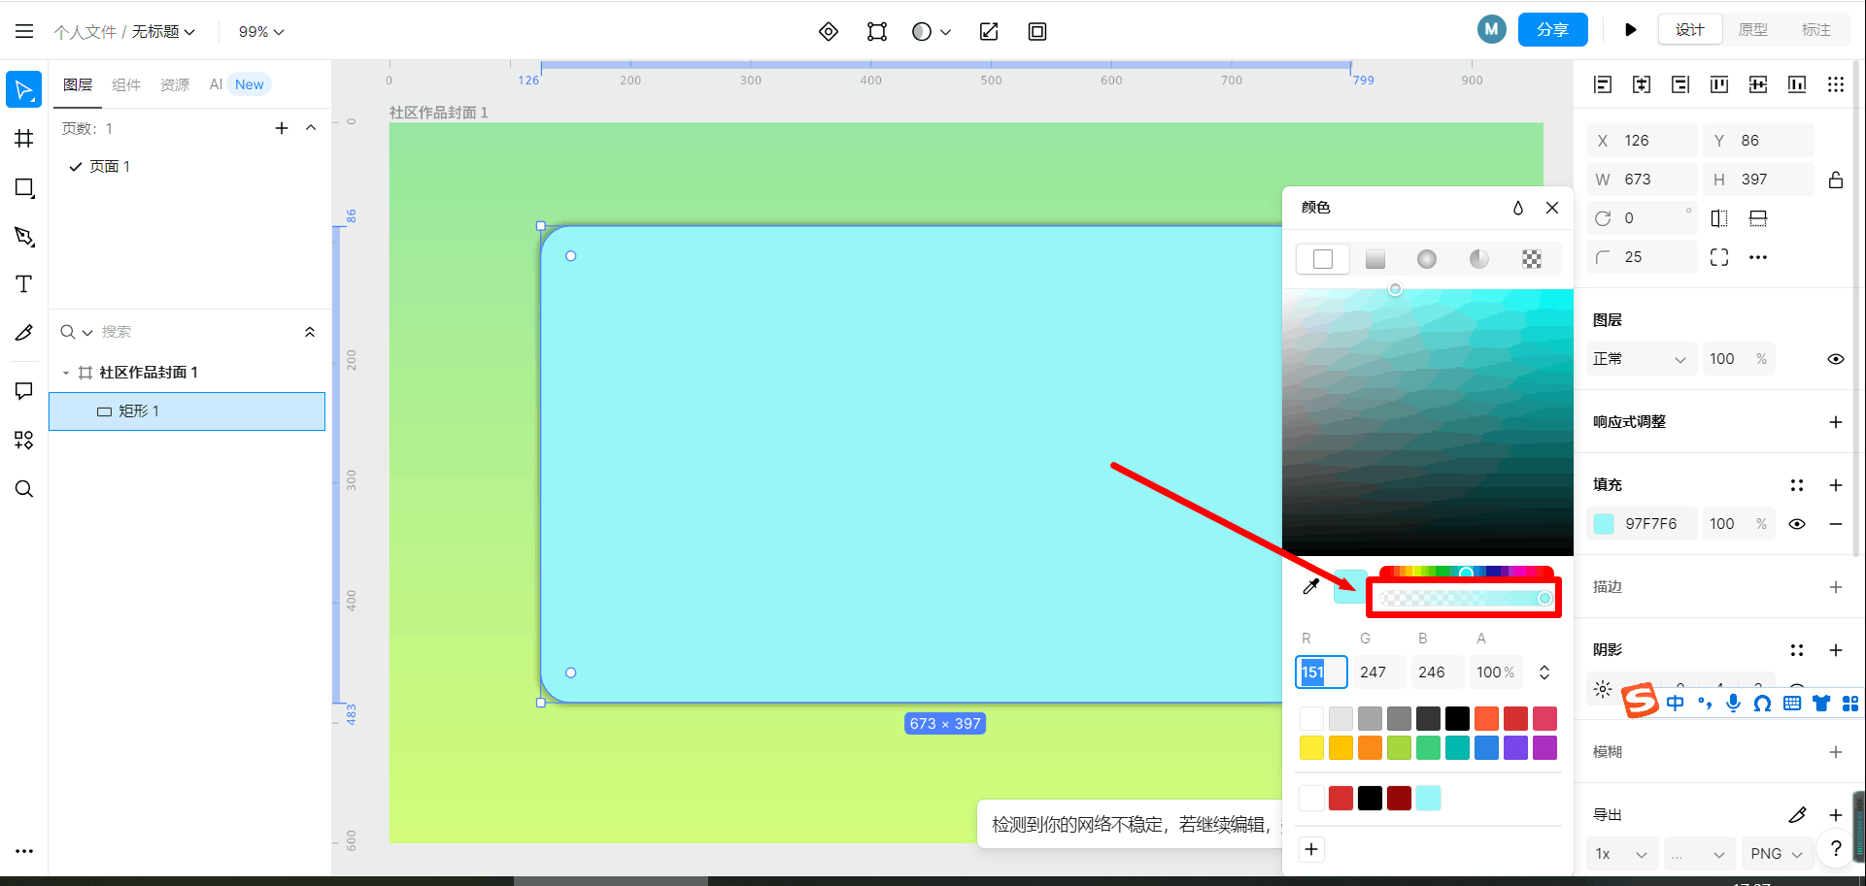Toggle fill visibility eye icon
The image size is (1866, 886).
[x=1797, y=524]
